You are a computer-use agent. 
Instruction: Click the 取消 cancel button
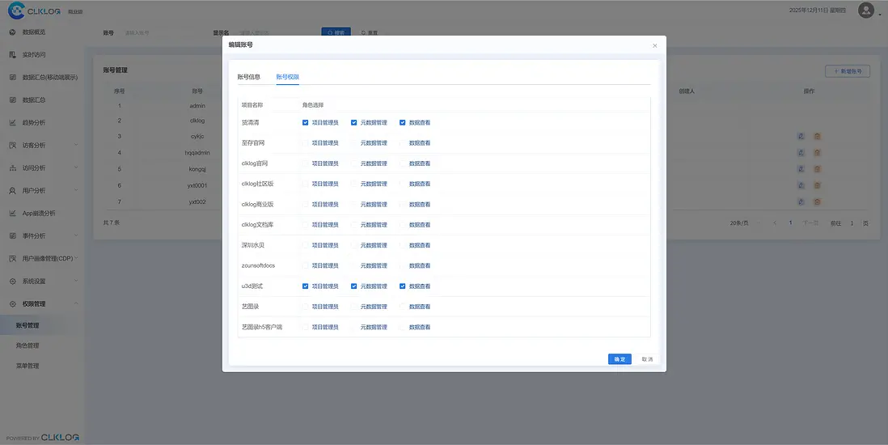click(x=647, y=359)
